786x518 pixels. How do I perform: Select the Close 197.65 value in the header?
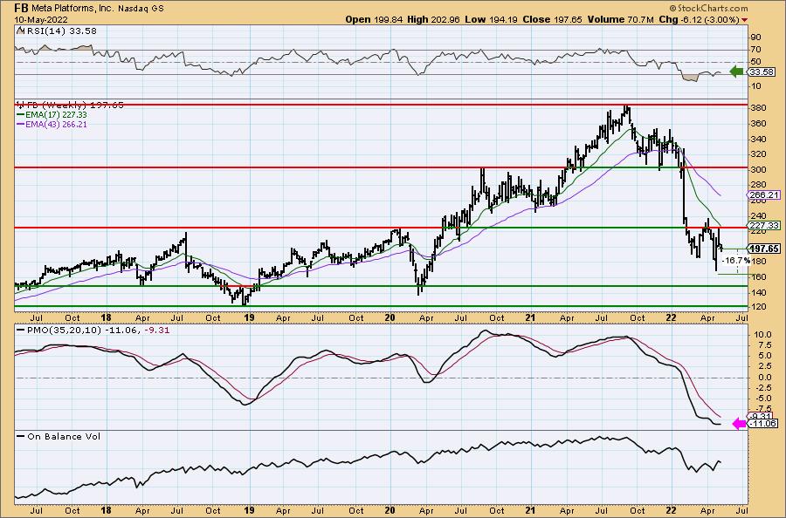pyautogui.click(x=553, y=19)
